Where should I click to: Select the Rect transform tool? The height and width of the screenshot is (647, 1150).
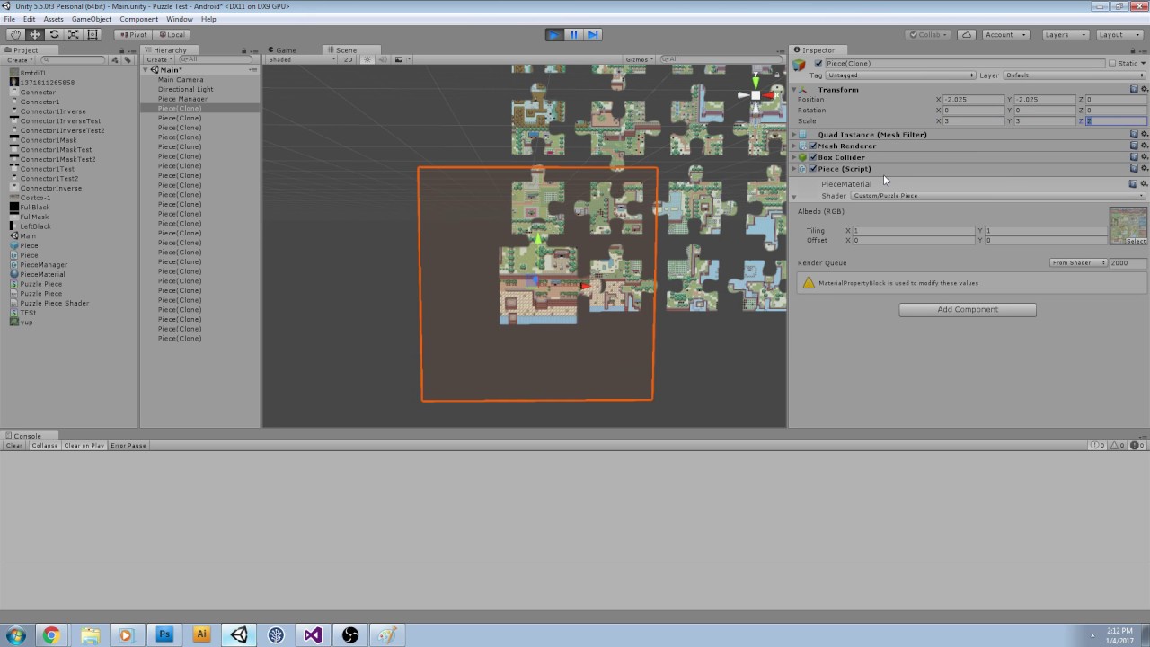pyautogui.click(x=93, y=34)
